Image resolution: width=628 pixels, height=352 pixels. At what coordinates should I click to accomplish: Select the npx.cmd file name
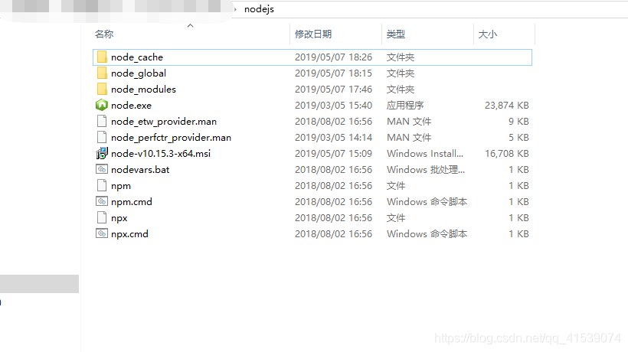(x=129, y=233)
